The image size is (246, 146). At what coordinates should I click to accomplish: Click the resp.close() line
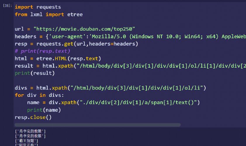click(33, 117)
